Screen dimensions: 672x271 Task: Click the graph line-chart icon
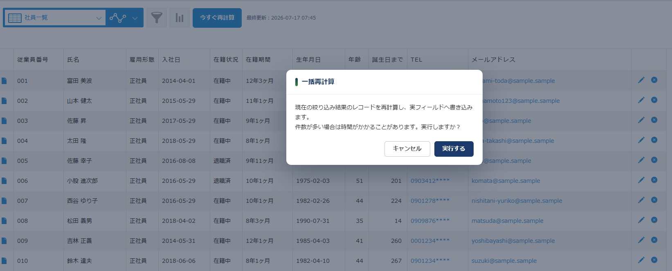point(117,18)
